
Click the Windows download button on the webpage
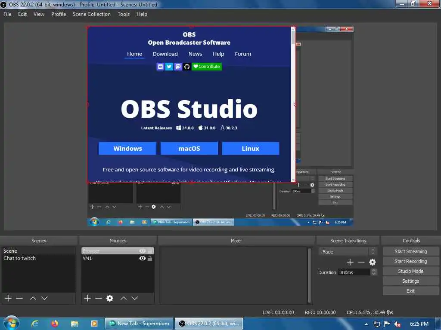pyautogui.click(x=127, y=148)
